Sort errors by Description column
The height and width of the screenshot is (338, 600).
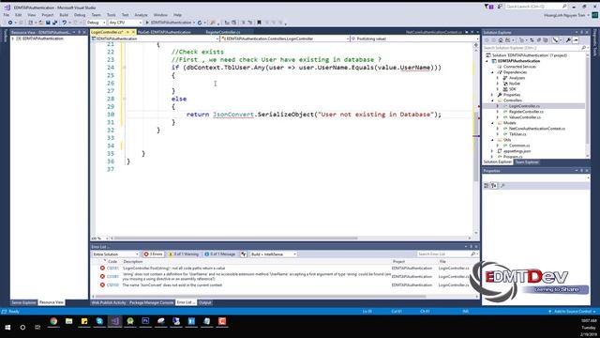[x=133, y=261]
